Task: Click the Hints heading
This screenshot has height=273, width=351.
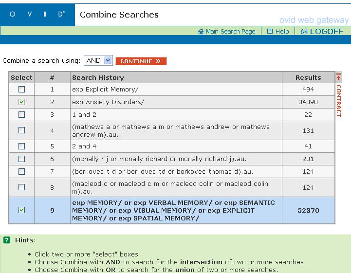Action: (25, 240)
